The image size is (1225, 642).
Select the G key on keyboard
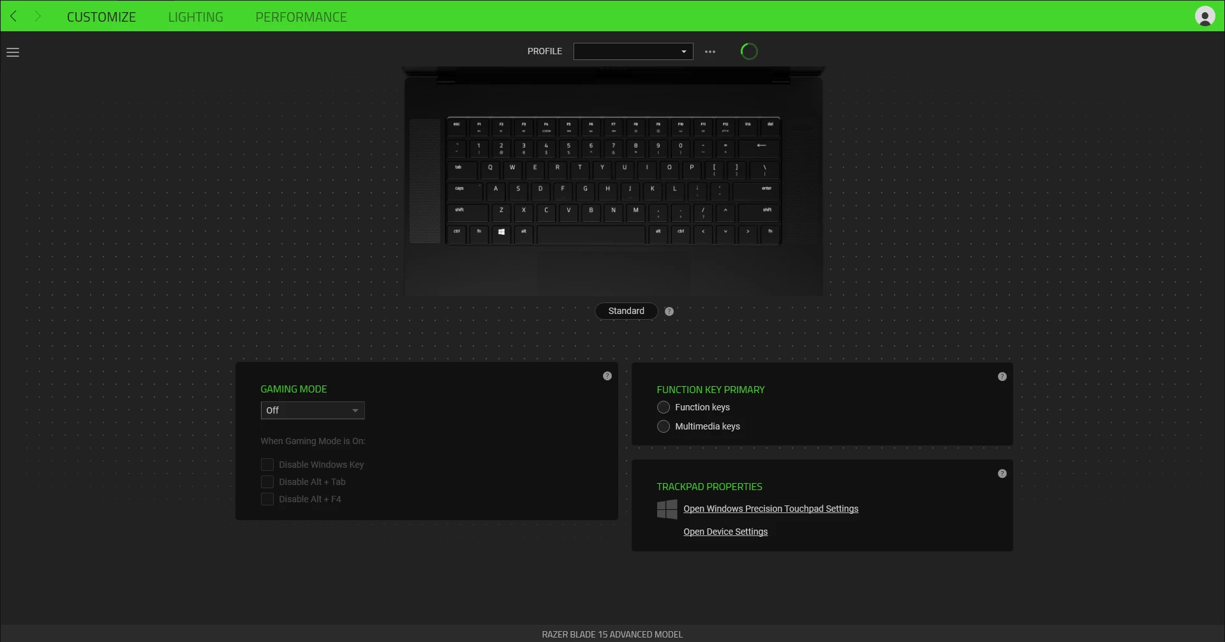click(585, 191)
